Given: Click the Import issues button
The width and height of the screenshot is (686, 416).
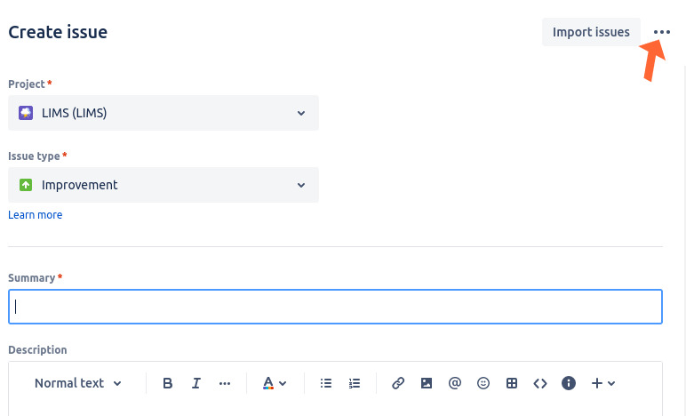Looking at the screenshot, I should pyautogui.click(x=591, y=32).
